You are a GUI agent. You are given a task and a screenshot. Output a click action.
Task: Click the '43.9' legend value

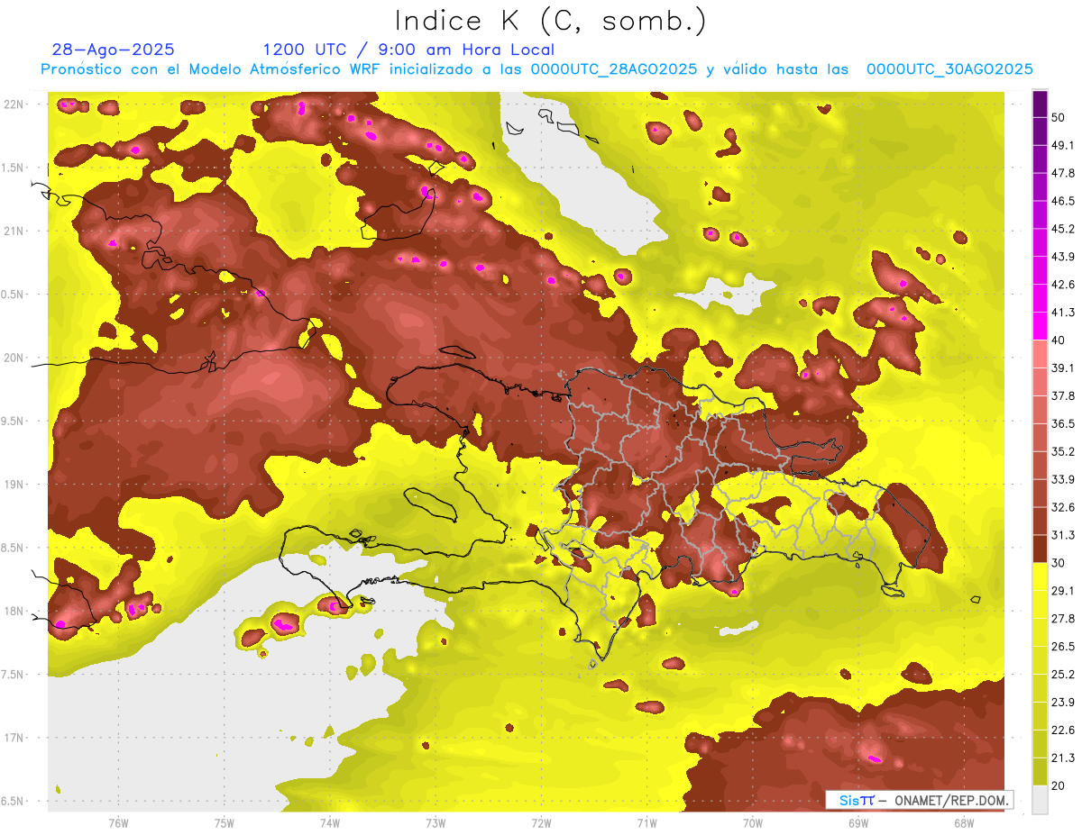[1063, 257]
